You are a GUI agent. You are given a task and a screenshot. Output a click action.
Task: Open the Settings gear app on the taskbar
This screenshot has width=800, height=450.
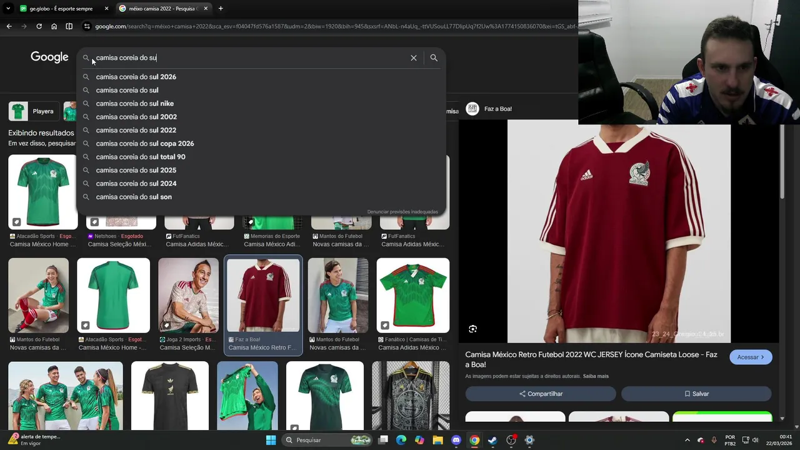pyautogui.click(x=529, y=440)
